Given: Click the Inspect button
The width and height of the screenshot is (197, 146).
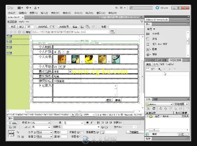Looking at the screenshot, I should click(75, 27).
